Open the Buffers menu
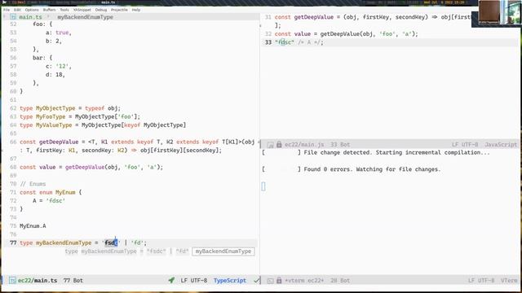 click(x=49, y=10)
